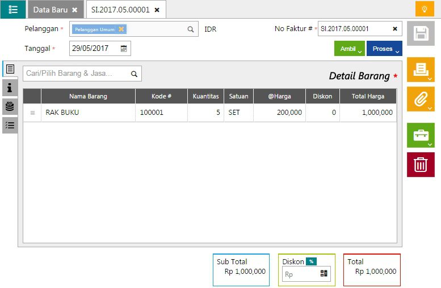Open the coins stack side tab

tap(10, 106)
